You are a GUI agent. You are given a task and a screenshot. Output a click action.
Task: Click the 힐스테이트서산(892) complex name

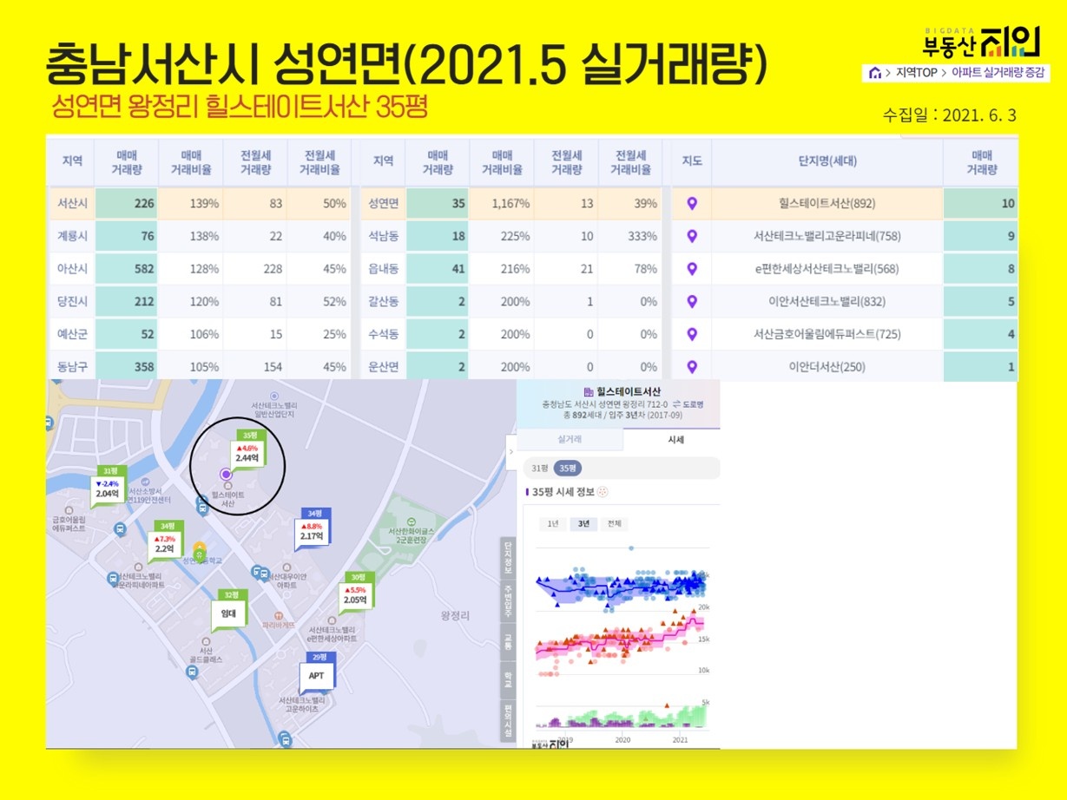pos(827,204)
